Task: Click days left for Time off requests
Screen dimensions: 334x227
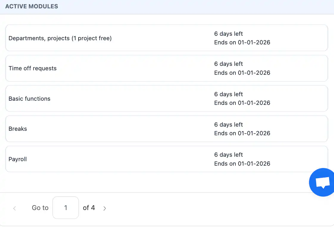Action: pos(229,64)
